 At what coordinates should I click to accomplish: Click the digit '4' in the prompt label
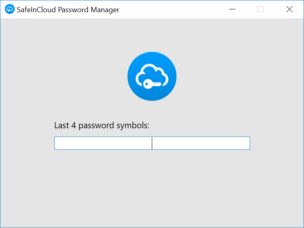click(x=73, y=125)
